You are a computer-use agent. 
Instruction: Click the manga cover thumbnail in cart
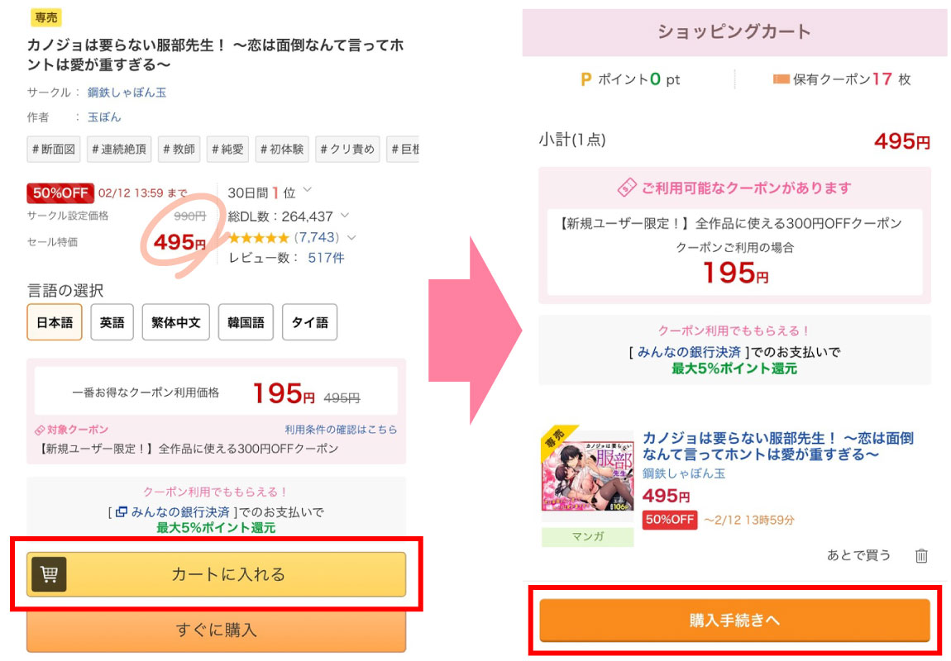(x=587, y=474)
